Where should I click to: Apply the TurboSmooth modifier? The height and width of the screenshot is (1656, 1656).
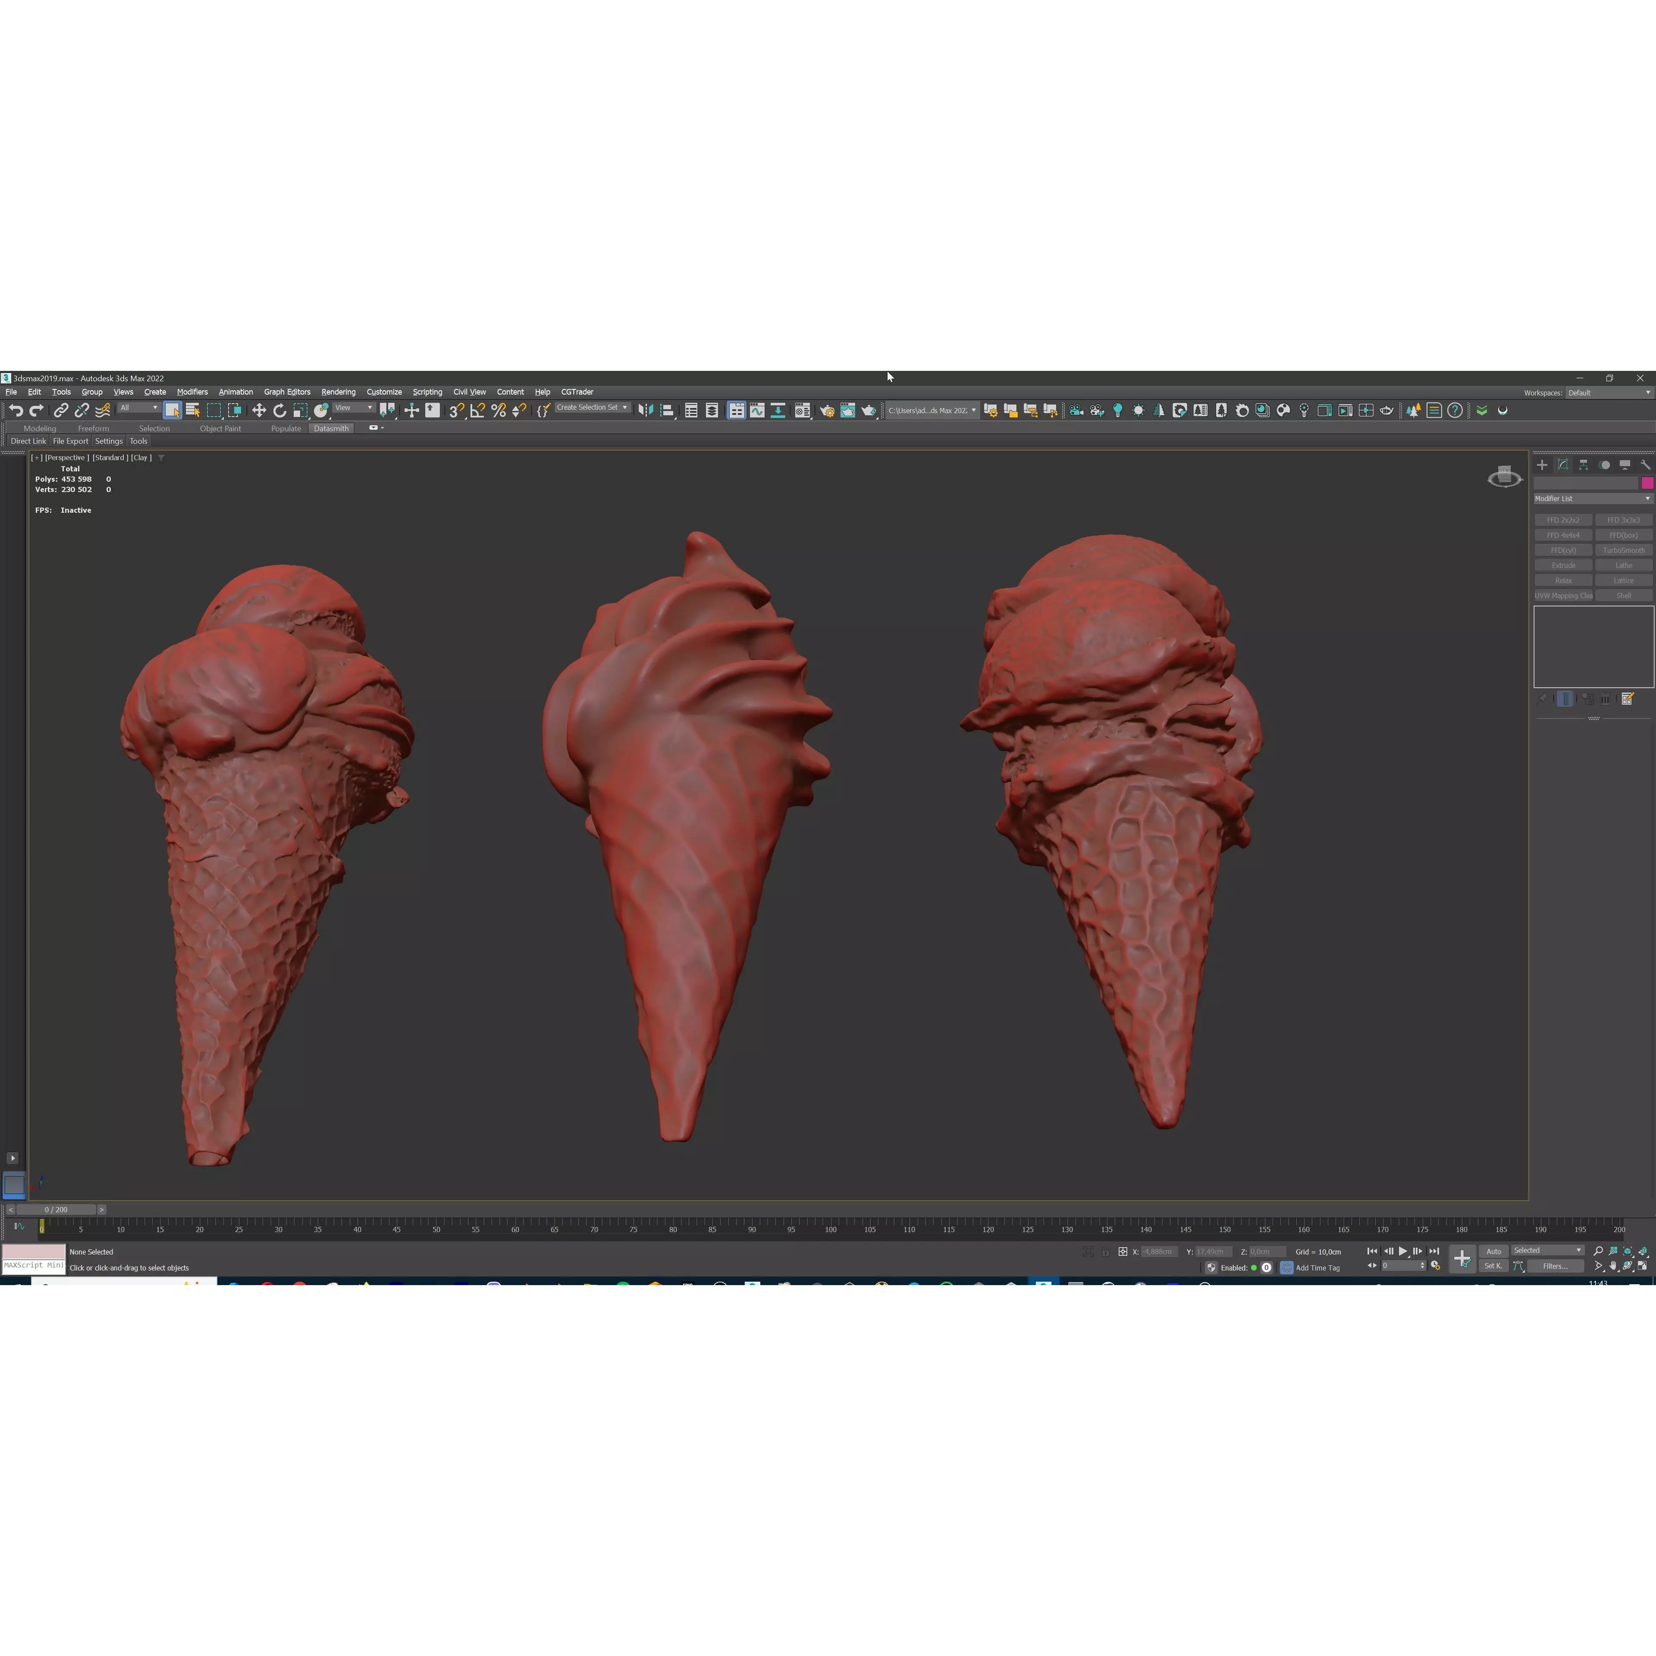coord(1624,550)
